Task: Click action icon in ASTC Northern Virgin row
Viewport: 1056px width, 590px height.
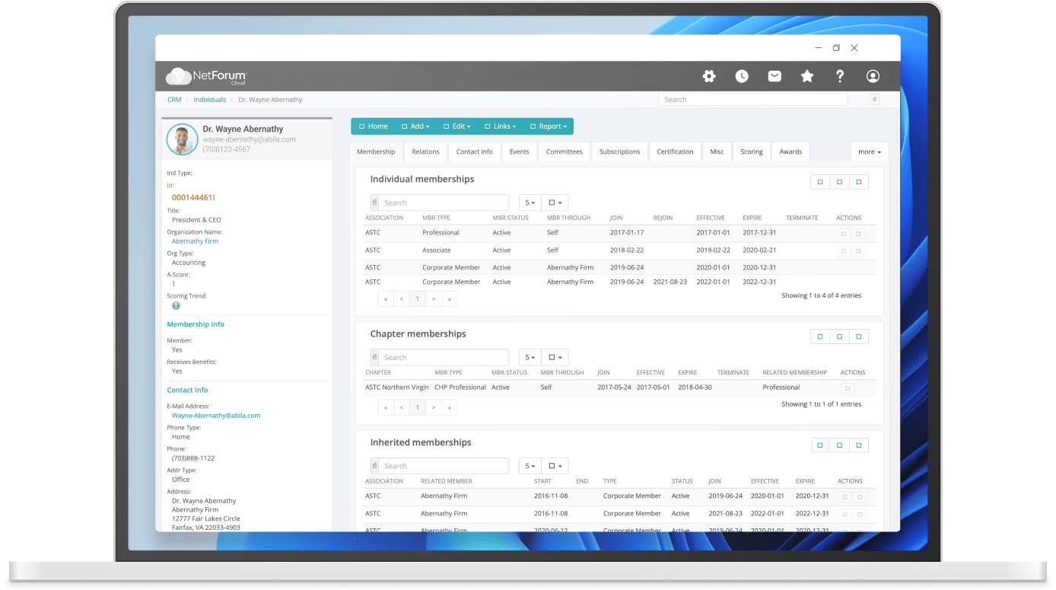Action: tap(848, 388)
